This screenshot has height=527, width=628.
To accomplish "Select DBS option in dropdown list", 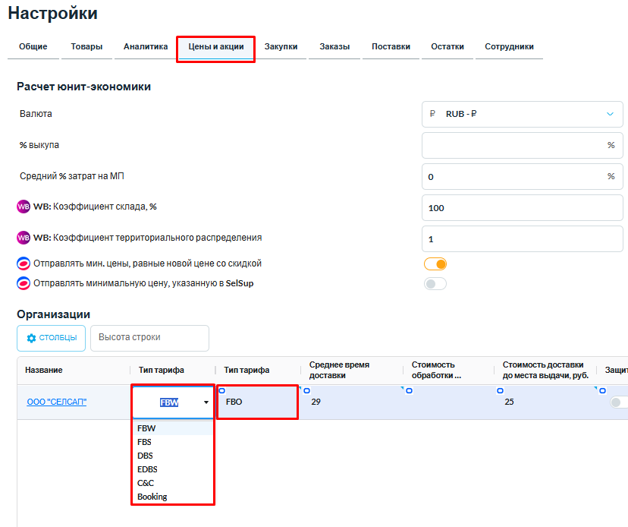I will coord(145,456).
